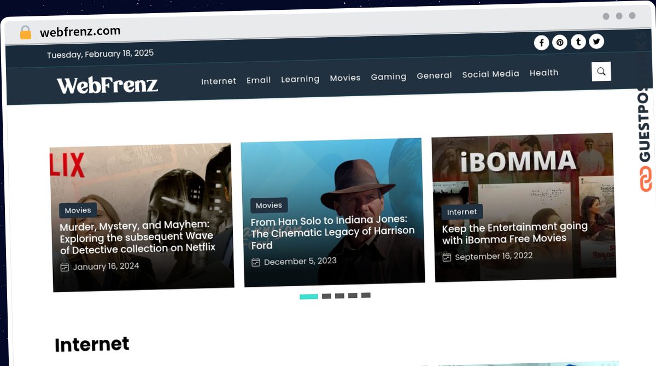Select the fifth carousel slide indicator
The width and height of the screenshot is (656, 366).
point(366,295)
